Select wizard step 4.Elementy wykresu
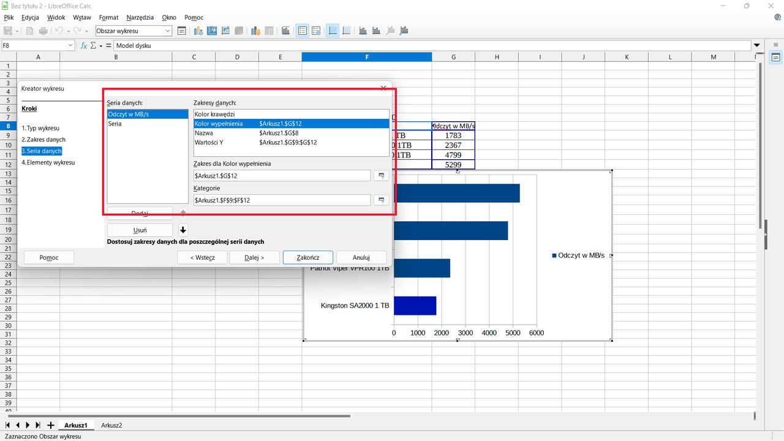 [48, 162]
